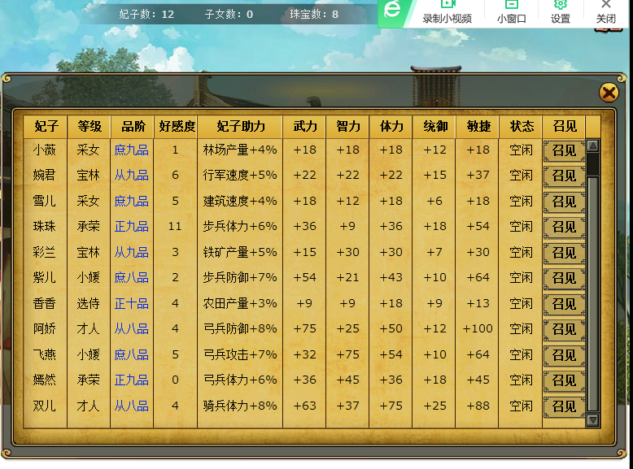This screenshot has height=469, width=633.
Task: Click the 品阶 column header
Action: pyautogui.click(x=133, y=127)
